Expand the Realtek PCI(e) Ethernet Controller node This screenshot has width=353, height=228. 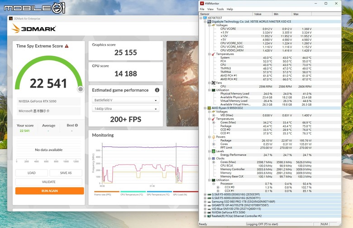coord(205,216)
